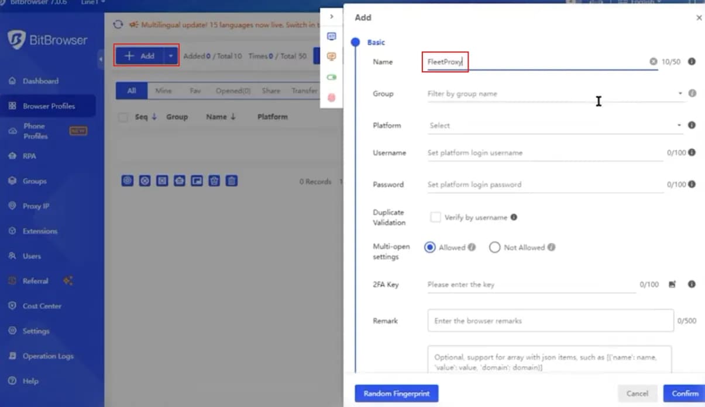The image size is (705, 407).
Task: Click the delete trash can icon
Action: pyautogui.click(x=232, y=181)
